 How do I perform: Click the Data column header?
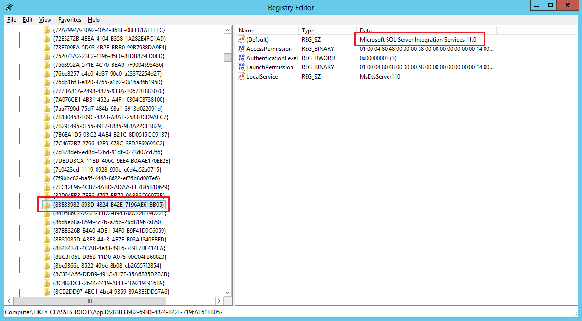pos(366,30)
